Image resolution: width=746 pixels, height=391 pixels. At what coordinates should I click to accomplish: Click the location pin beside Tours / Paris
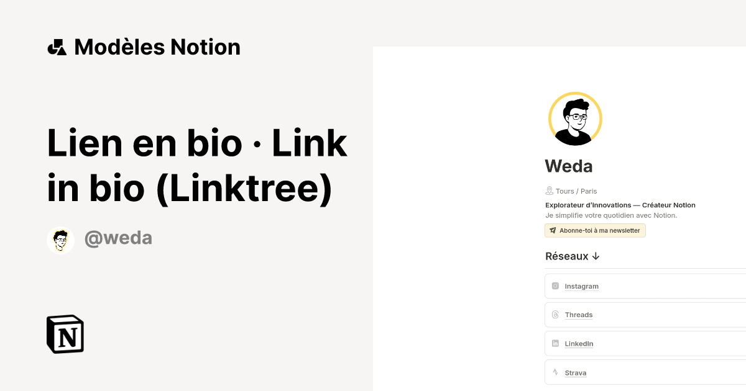[x=549, y=191]
